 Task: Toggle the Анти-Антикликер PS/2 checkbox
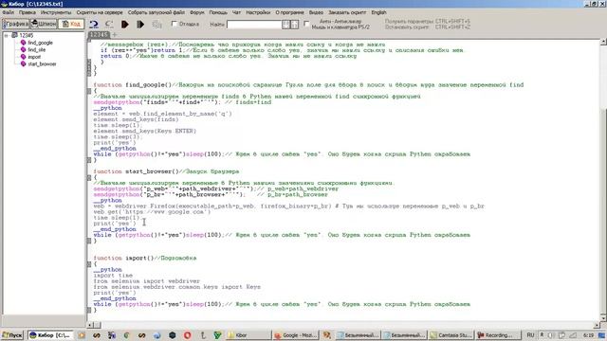(x=306, y=24)
